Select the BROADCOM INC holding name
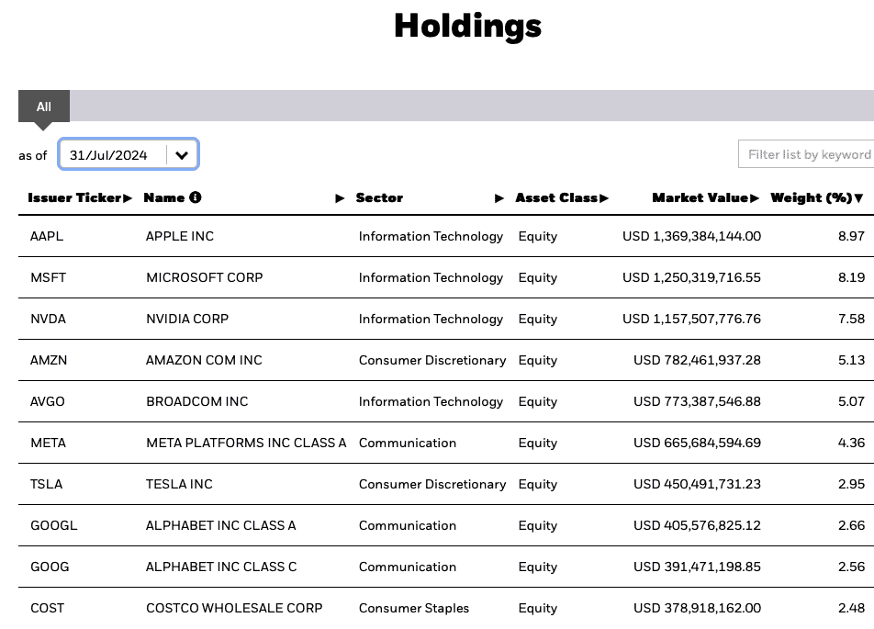874x629 pixels. coord(196,401)
